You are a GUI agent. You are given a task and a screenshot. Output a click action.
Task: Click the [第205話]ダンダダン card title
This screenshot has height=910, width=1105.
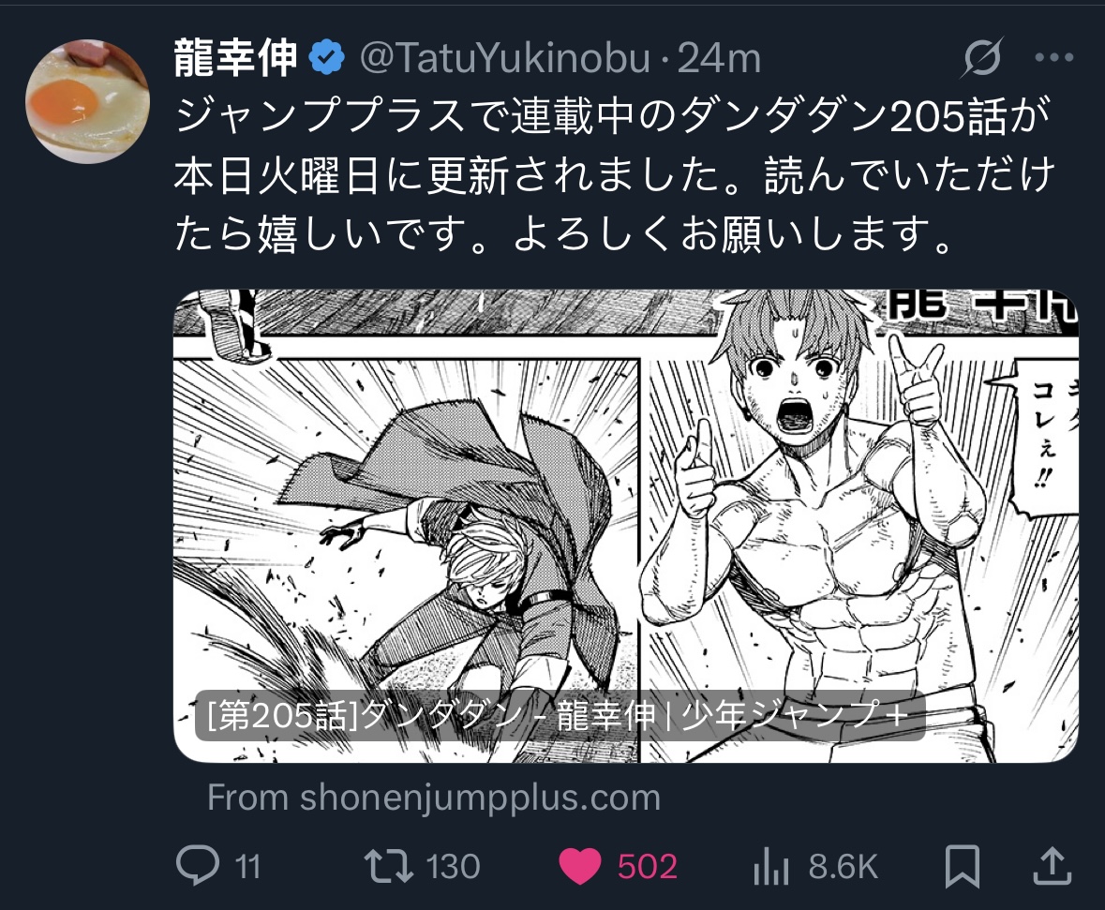560,715
